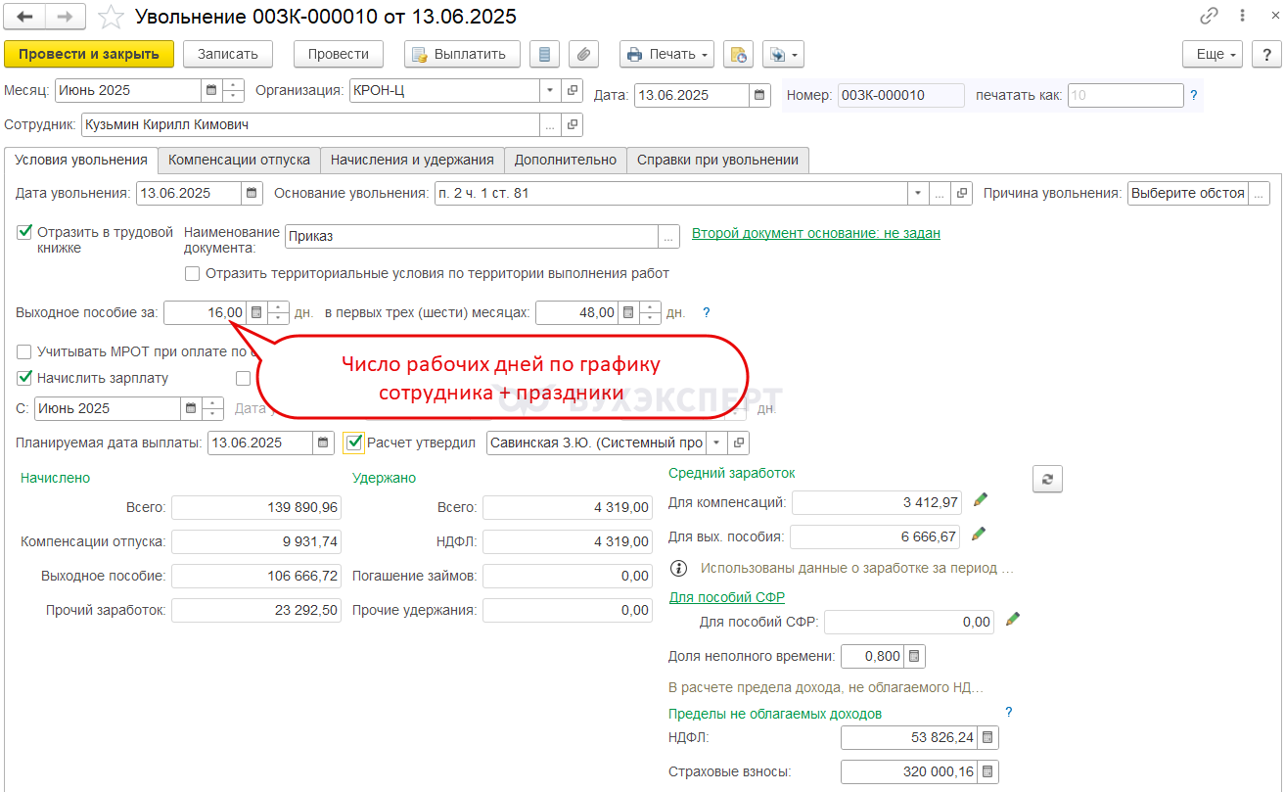Viewport: 1285px width, 792px height.
Task: Recalculate average earnings refresh icon
Action: coord(1047,479)
